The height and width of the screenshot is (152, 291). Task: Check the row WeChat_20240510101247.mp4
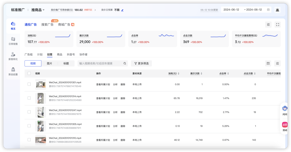[x=29, y=112]
